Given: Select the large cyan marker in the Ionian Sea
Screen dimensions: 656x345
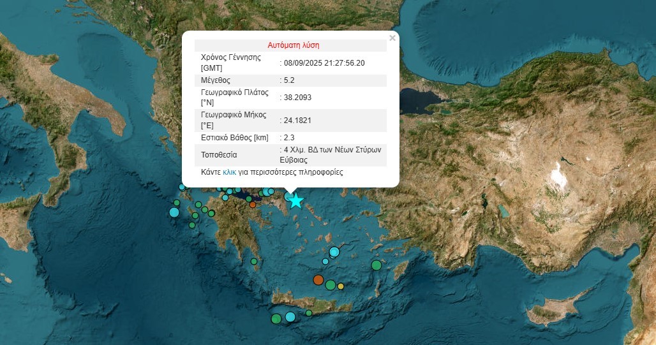Looking at the screenshot, I should 174,212.
